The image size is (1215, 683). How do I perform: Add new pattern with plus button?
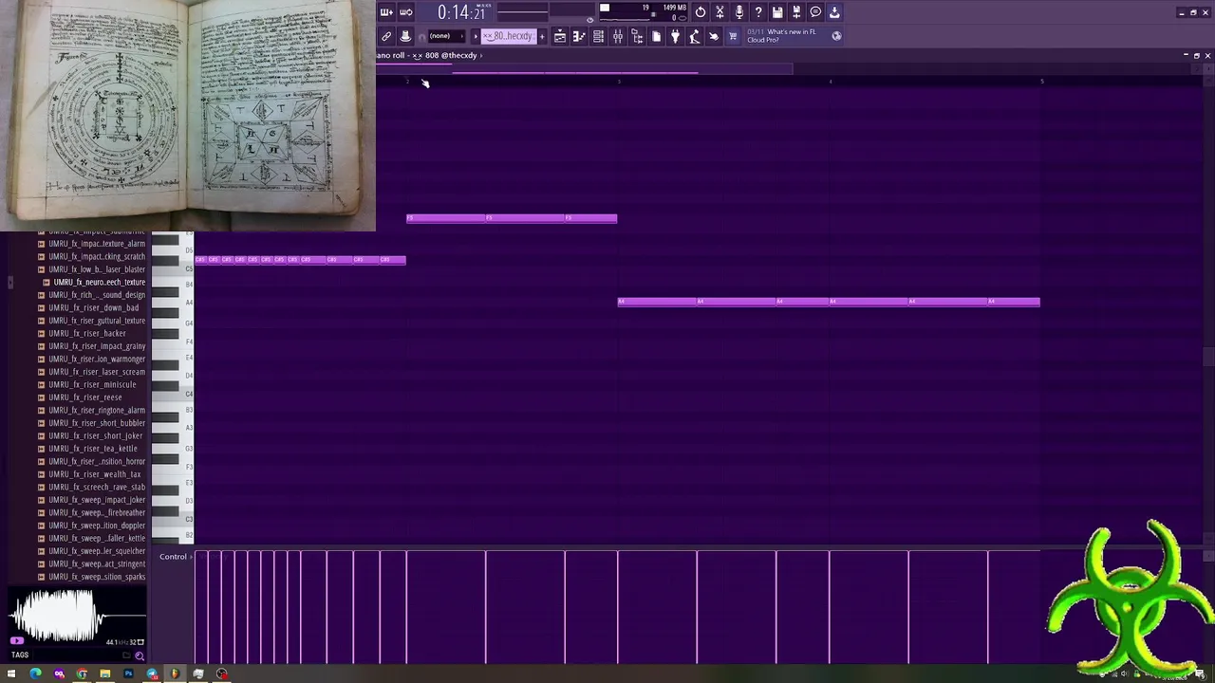[542, 36]
